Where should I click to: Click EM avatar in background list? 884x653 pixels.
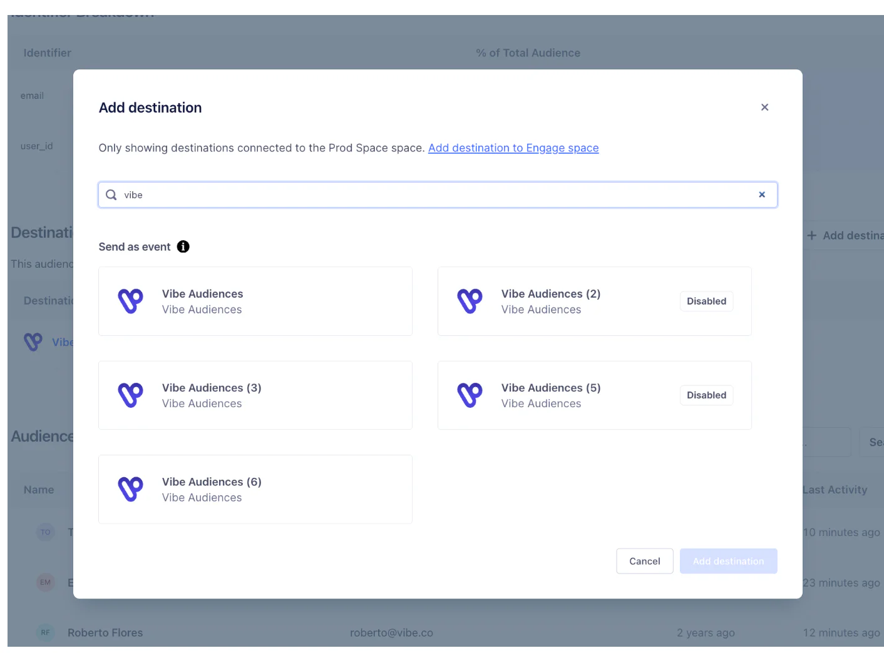[46, 582]
